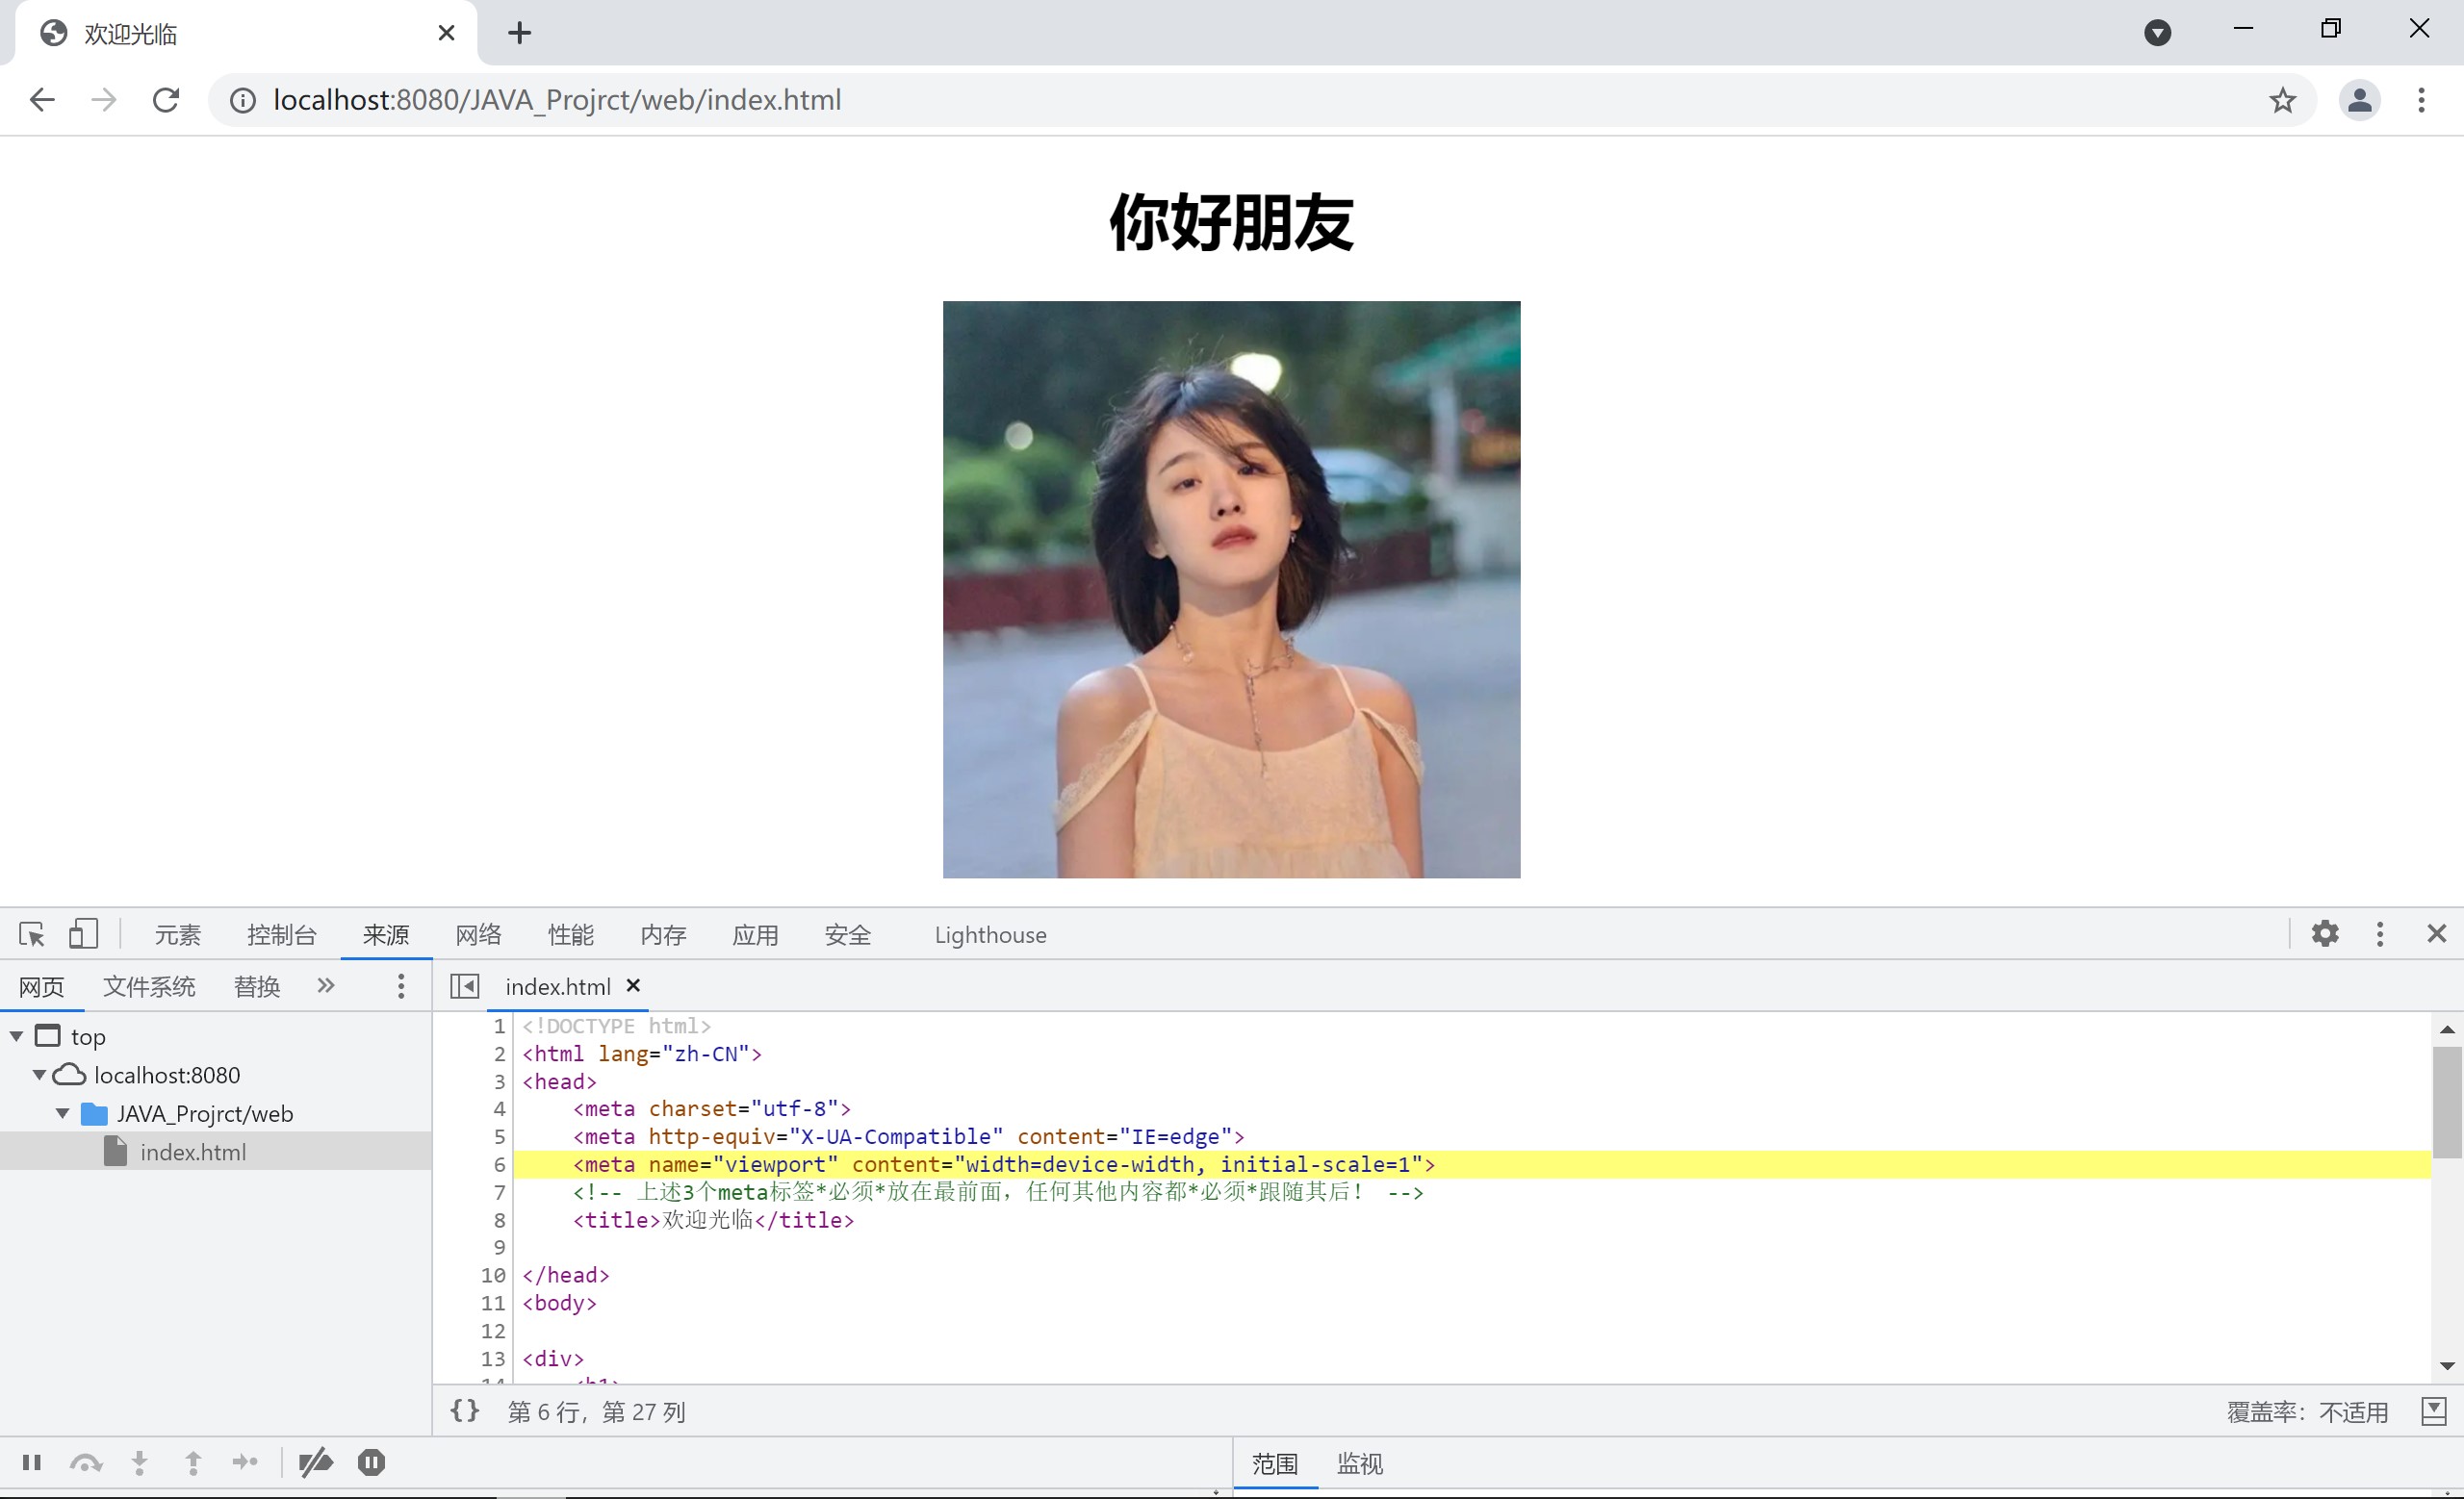Collapse the localhost:8080 tree node

pyautogui.click(x=40, y=1076)
